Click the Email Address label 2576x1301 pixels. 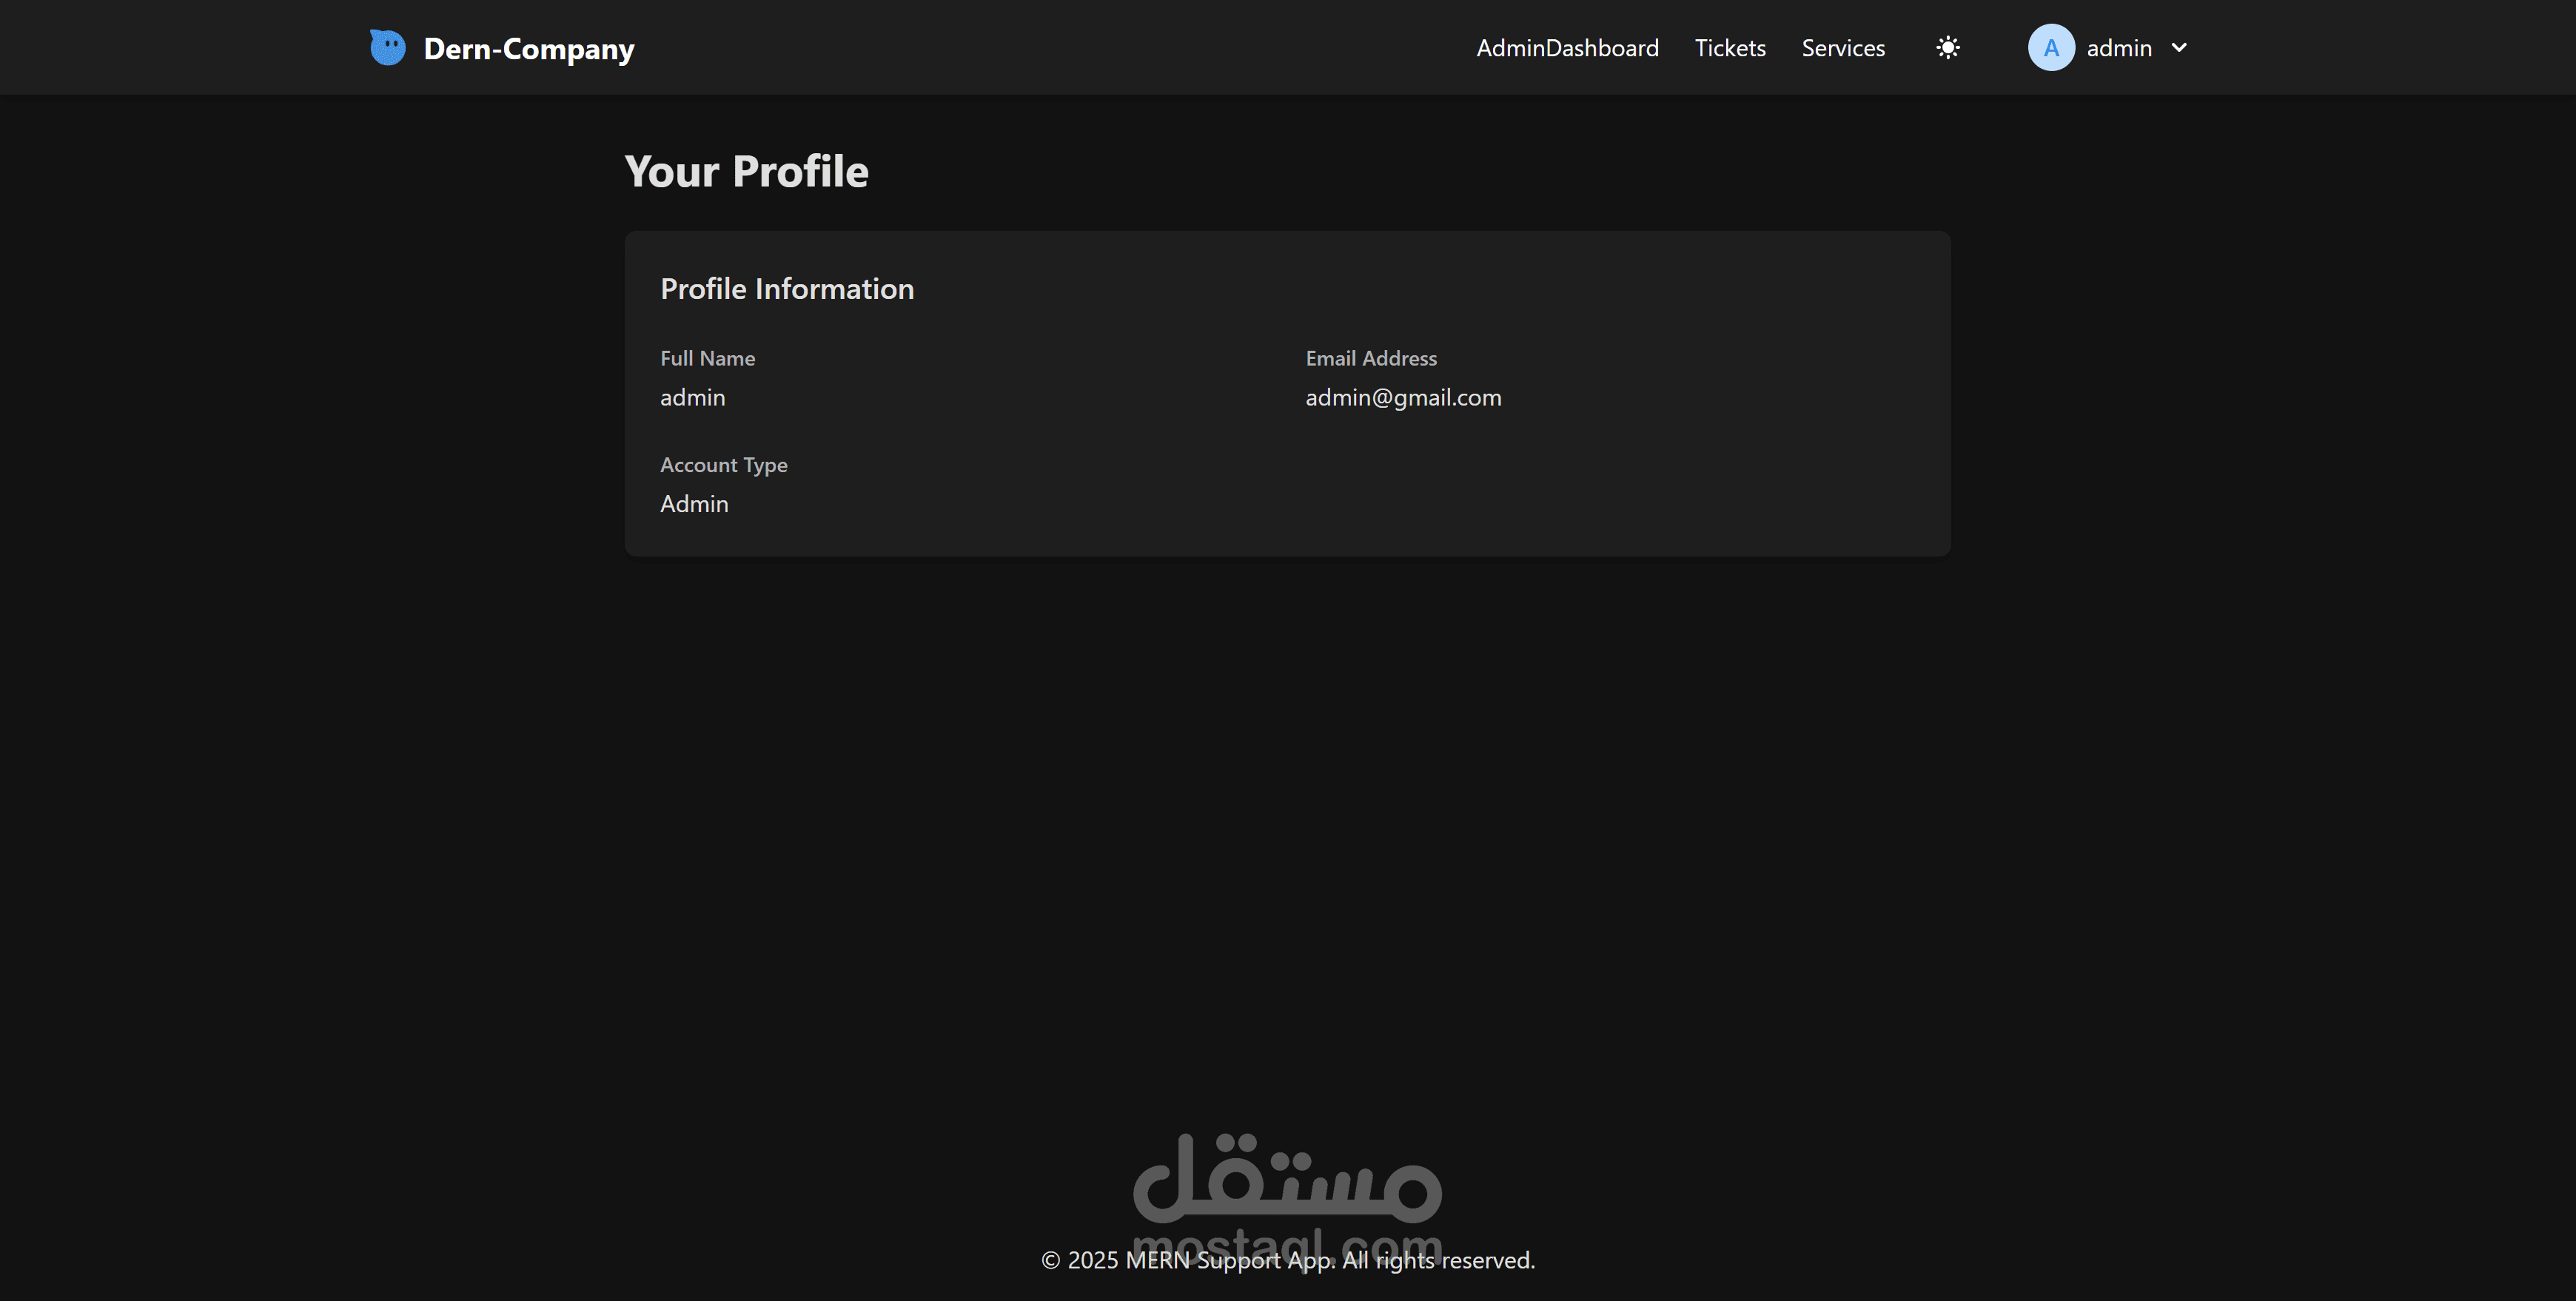(x=1370, y=358)
